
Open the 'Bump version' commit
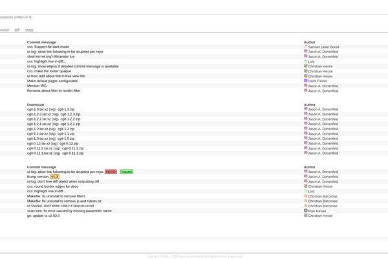(38, 177)
